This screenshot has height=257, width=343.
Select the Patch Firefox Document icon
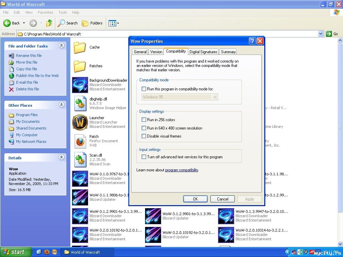(80, 141)
